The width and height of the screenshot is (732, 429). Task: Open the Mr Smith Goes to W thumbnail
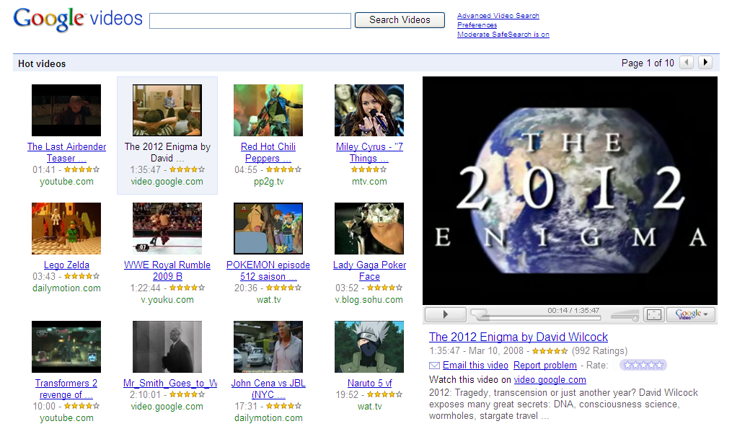click(x=167, y=346)
